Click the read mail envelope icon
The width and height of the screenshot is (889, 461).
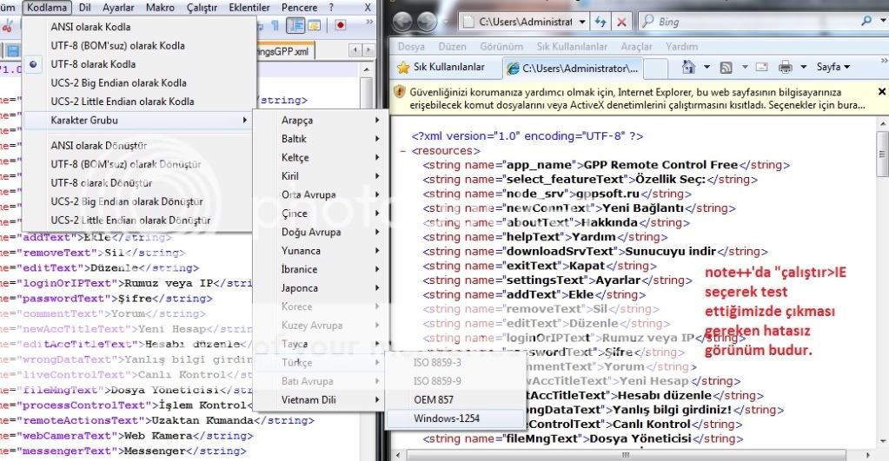click(x=761, y=67)
